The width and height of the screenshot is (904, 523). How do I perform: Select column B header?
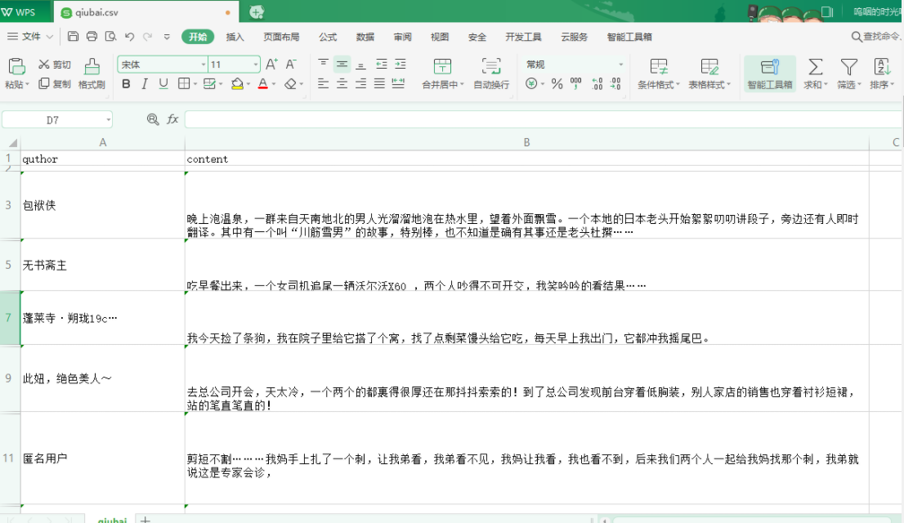coord(526,142)
